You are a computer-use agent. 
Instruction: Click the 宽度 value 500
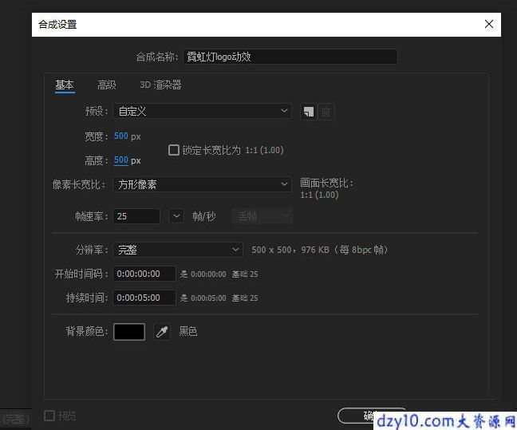pos(121,136)
